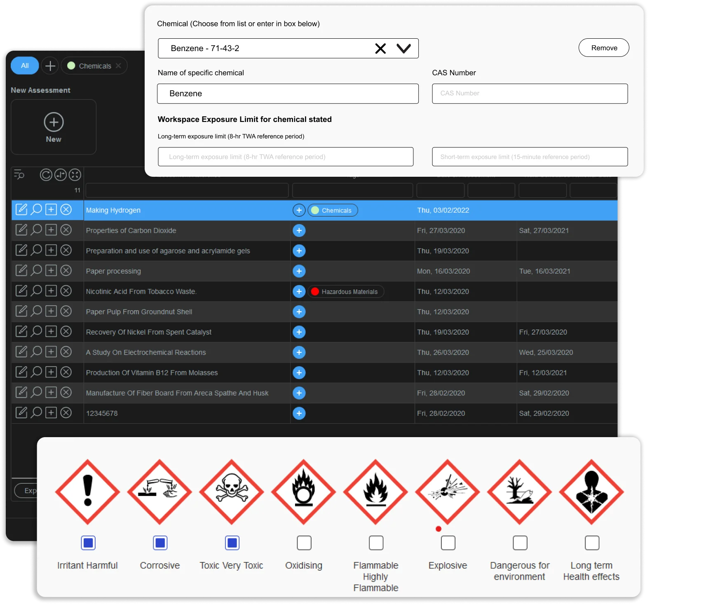Select the All filter tab
This screenshot has width=713, height=604.
pyautogui.click(x=25, y=66)
